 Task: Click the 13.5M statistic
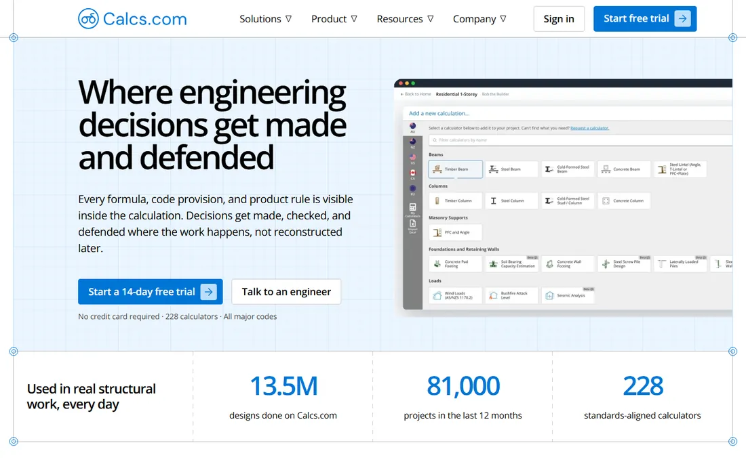click(x=283, y=385)
